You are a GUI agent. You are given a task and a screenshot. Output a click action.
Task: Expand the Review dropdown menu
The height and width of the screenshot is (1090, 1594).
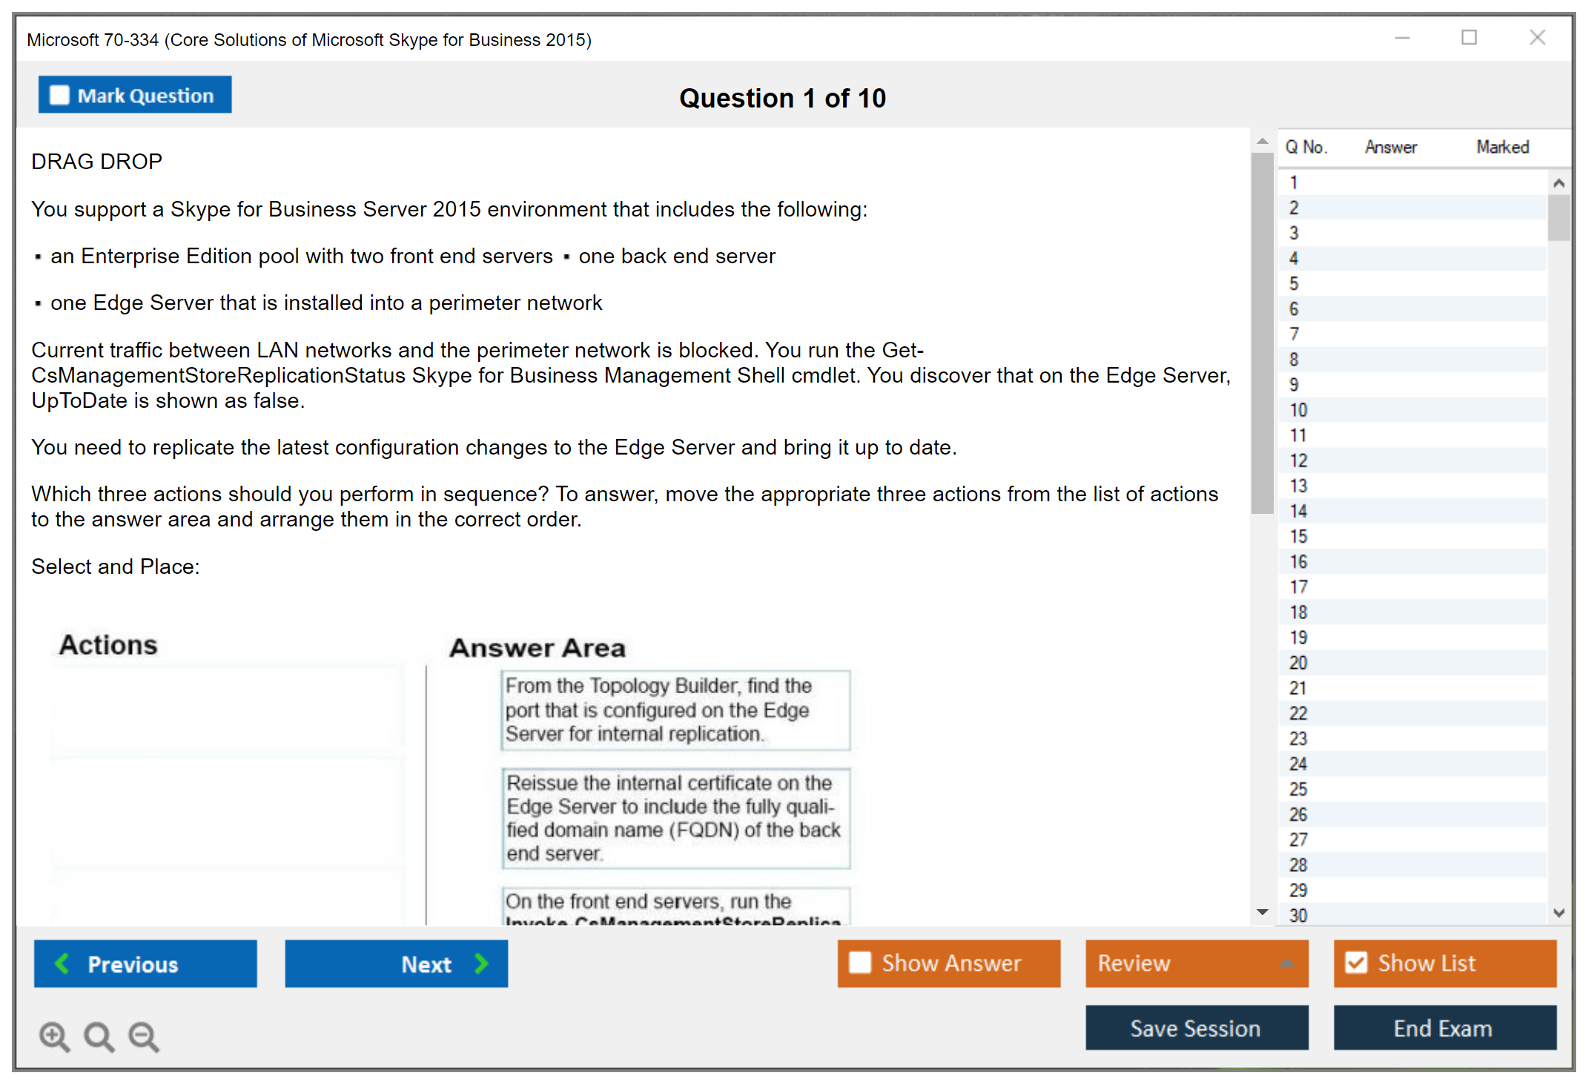pos(1286,963)
